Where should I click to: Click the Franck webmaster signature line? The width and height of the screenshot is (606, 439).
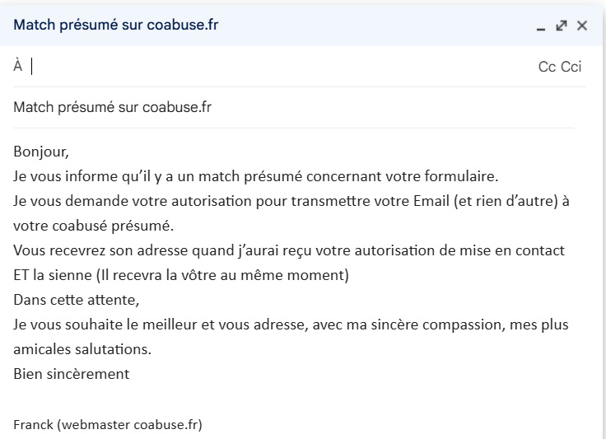(x=108, y=425)
